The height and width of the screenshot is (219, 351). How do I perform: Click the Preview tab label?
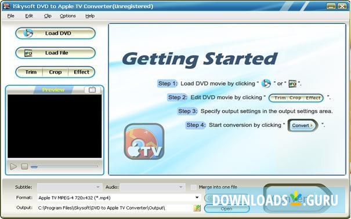(53, 90)
